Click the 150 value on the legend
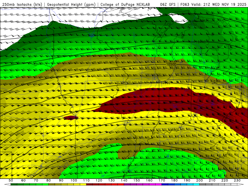Screen dimensions: 248x186 click(137, 180)
